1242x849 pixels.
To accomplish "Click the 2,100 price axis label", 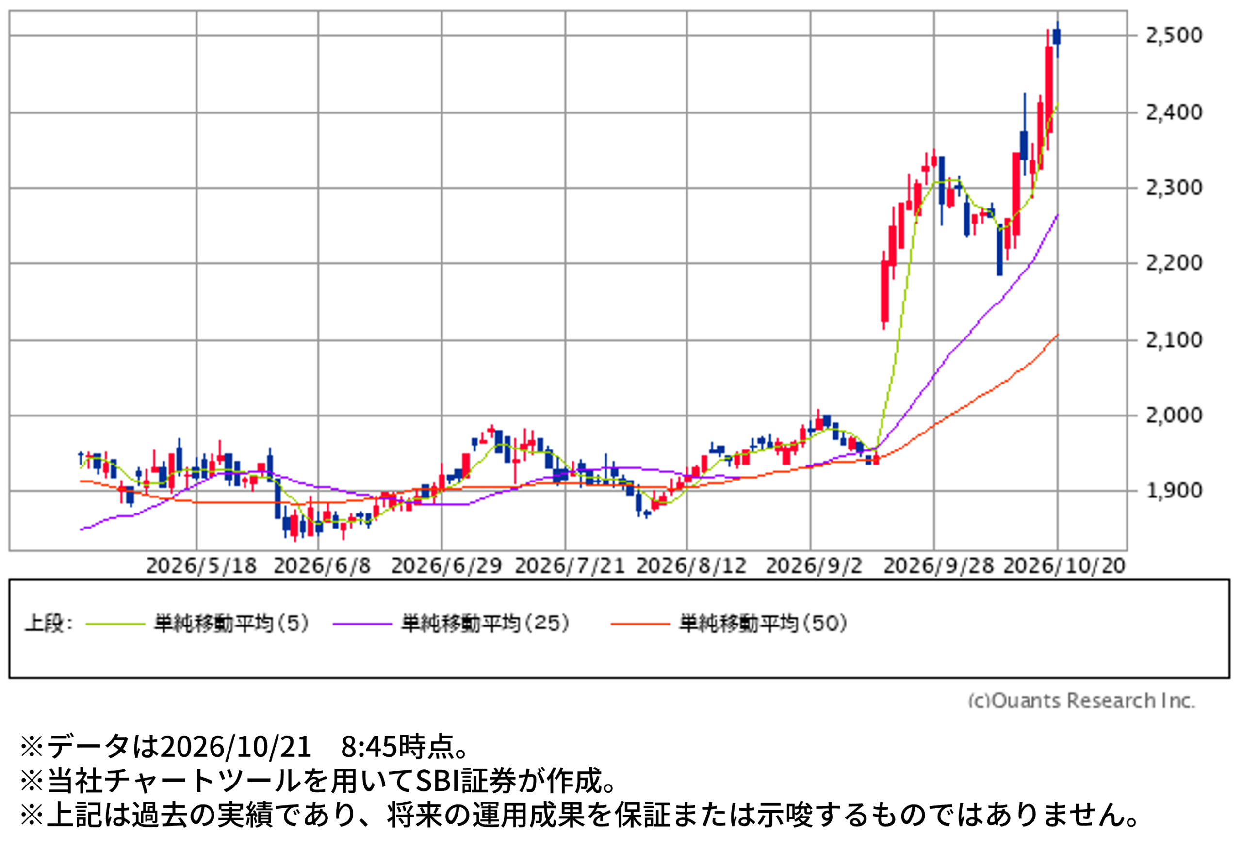I will point(1174,340).
